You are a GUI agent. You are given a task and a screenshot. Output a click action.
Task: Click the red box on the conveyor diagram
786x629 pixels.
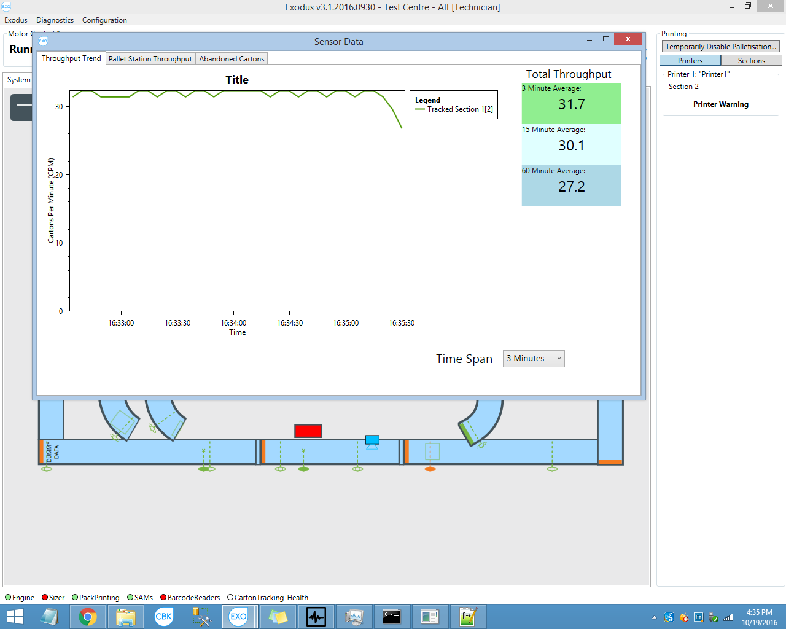click(308, 431)
